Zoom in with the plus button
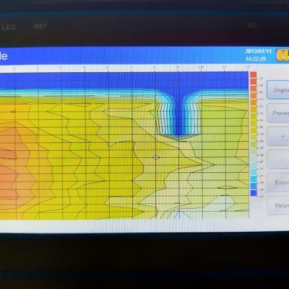Screen dimensions: 289x289 (278, 136)
